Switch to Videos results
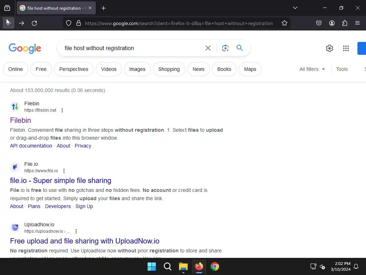This screenshot has width=366, height=275. coord(109,69)
